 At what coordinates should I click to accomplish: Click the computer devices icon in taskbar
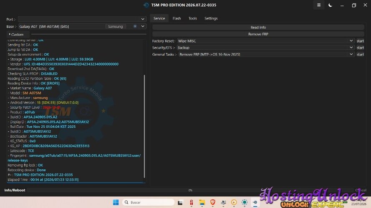click(x=223, y=202)
